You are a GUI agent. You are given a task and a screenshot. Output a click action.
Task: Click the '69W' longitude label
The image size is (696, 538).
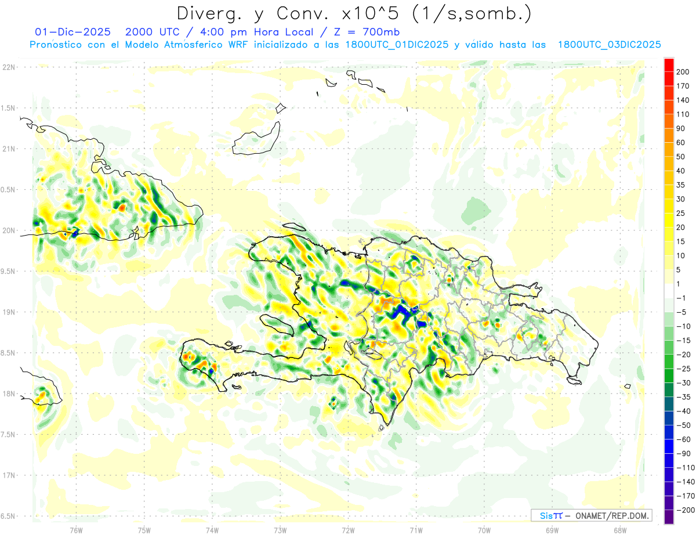point(552,530)
